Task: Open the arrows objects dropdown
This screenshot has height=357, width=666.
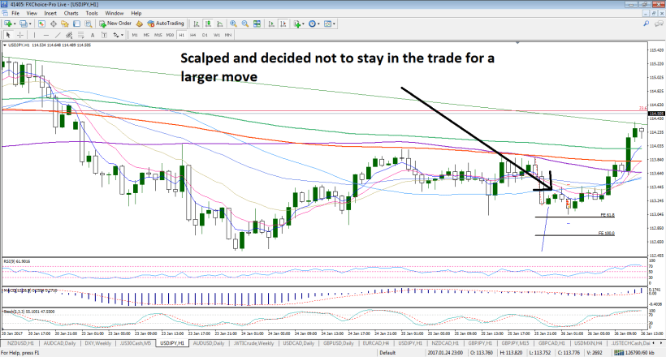Action: (x=118, y=35)
